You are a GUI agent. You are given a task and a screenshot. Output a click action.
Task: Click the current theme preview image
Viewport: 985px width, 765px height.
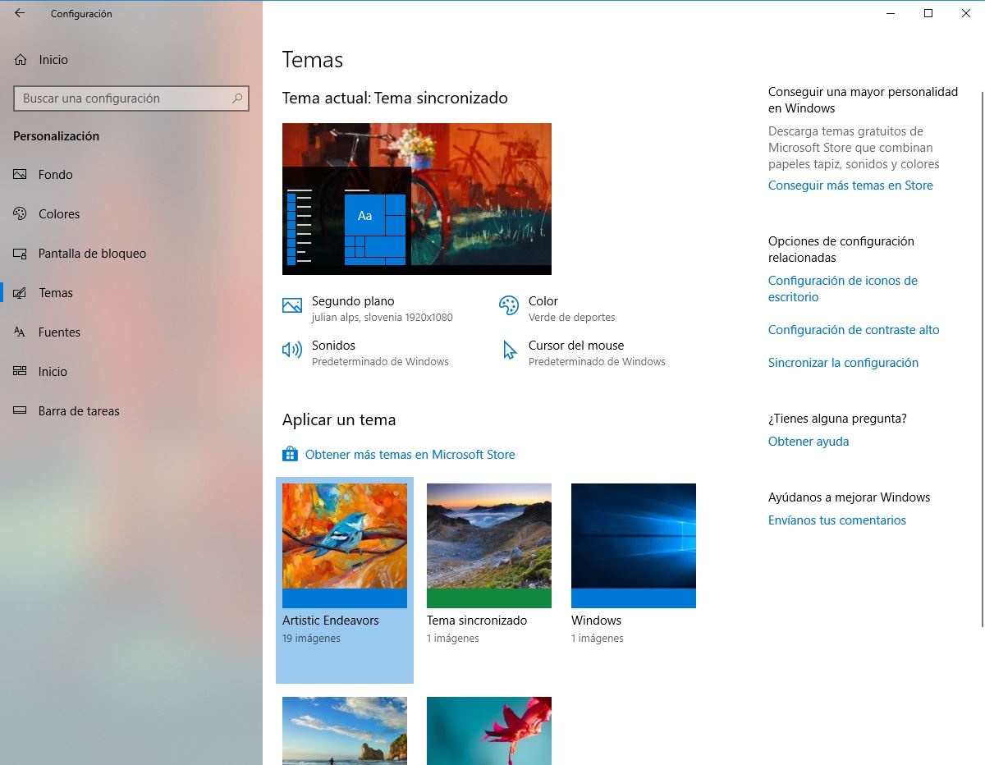point(417,199)
